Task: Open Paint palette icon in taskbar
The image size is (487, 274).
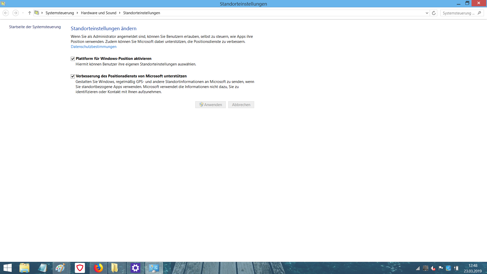Action: coord(60,268)
